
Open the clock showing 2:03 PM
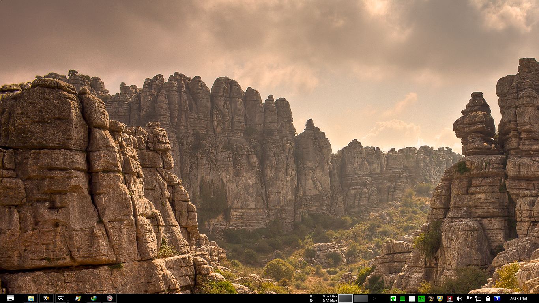click(518, 299)
